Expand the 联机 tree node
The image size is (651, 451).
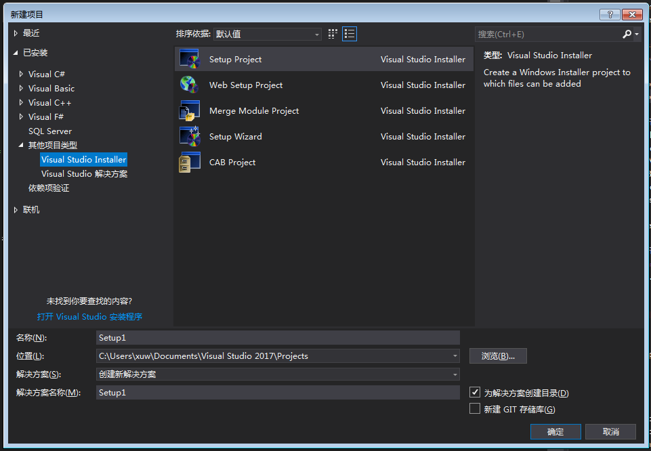click(x=16, y=210)
